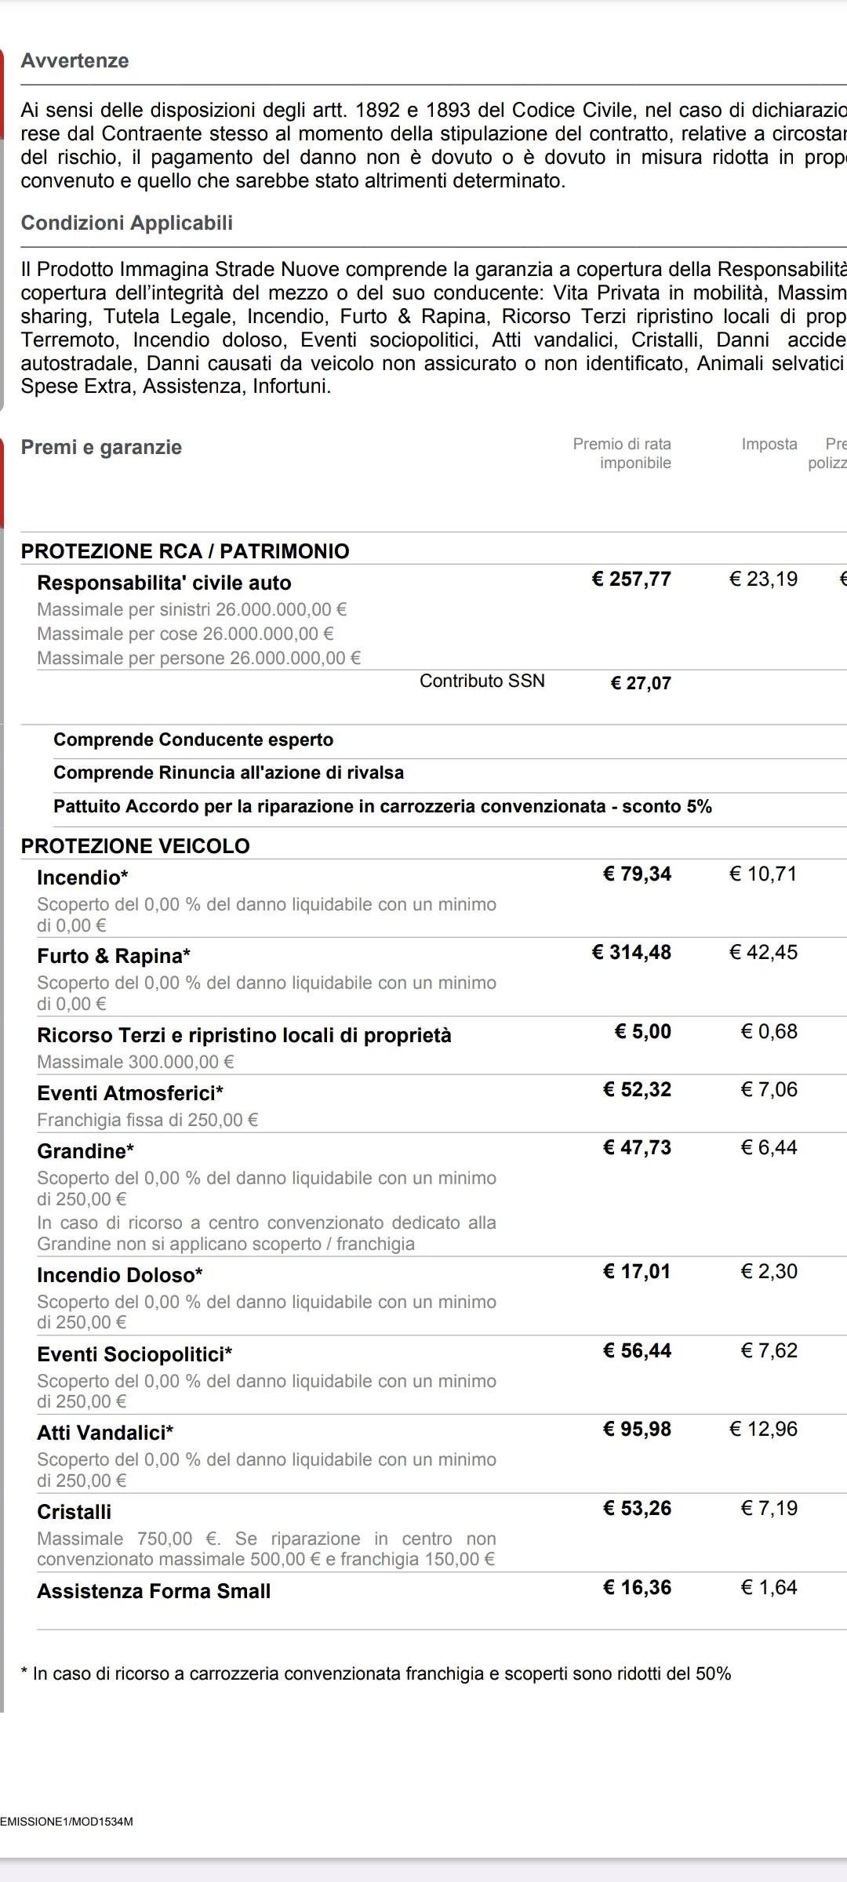Click the Premi e garanzie heading

[x=101, y=448]
